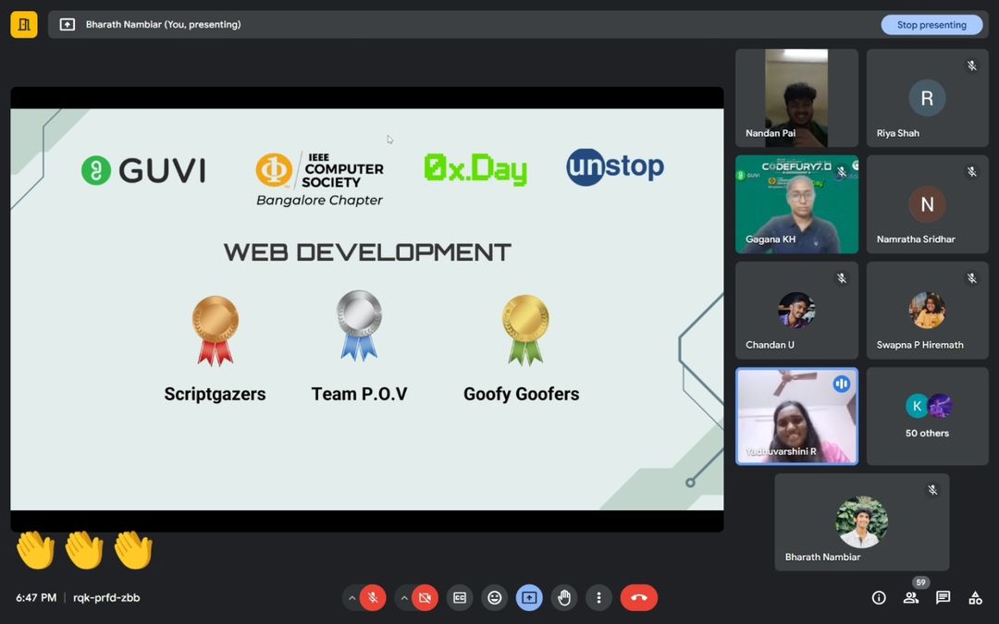
Task: Click muted mic icon on Swapna P Hiremath's tile
Action: (x=971, y=278)
